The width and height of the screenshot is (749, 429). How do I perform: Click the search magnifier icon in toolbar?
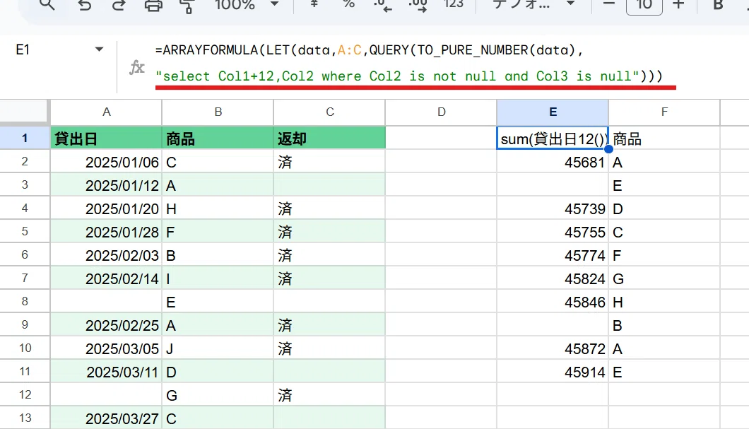point(47,5)
